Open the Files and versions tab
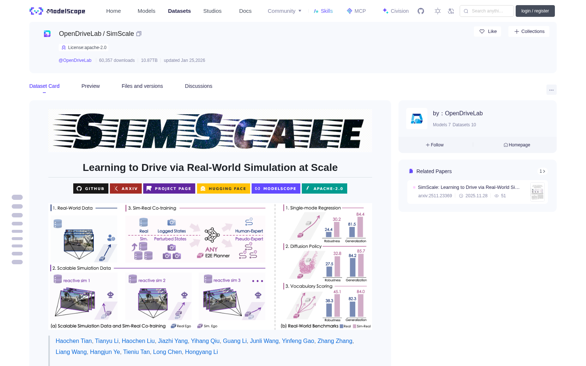Image resolution: width=586 pixels, height=366 pixels. (x=142, y=86)
